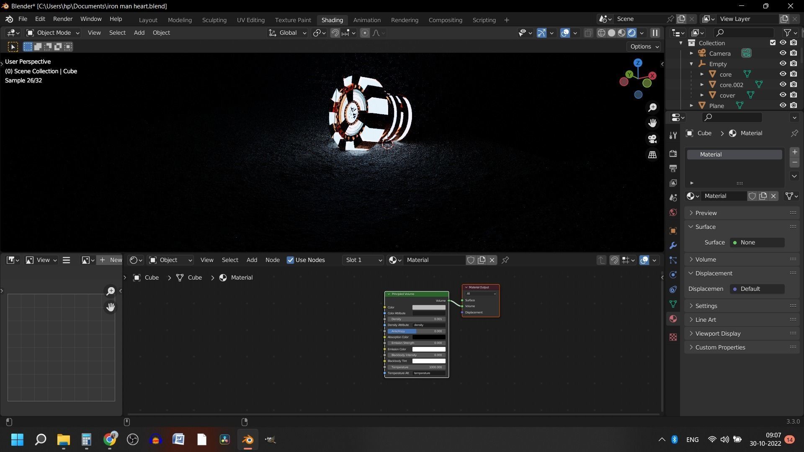
Task: Hide Empty in viewport
Action: point(782,64)
